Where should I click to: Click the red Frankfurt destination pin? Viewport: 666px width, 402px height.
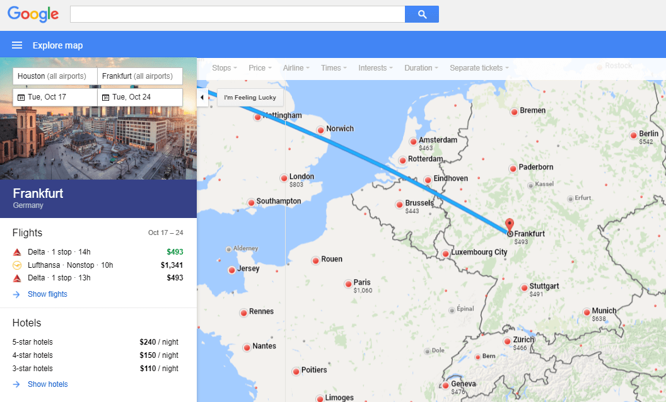pos(510,226)
